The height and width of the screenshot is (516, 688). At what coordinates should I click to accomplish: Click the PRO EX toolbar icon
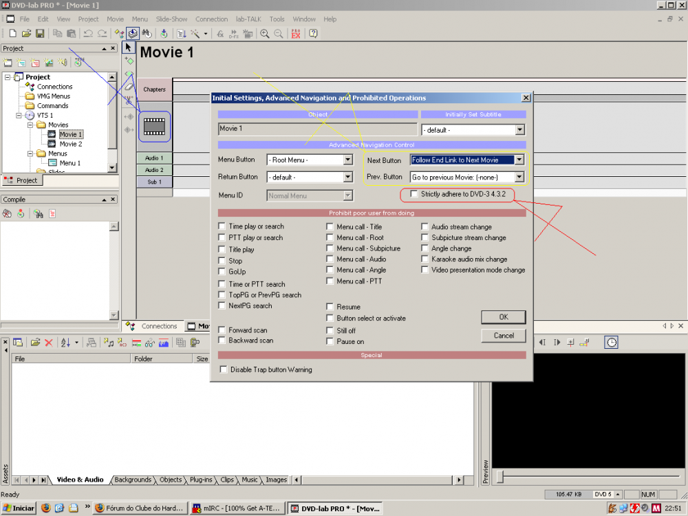[x=296, y=33]
